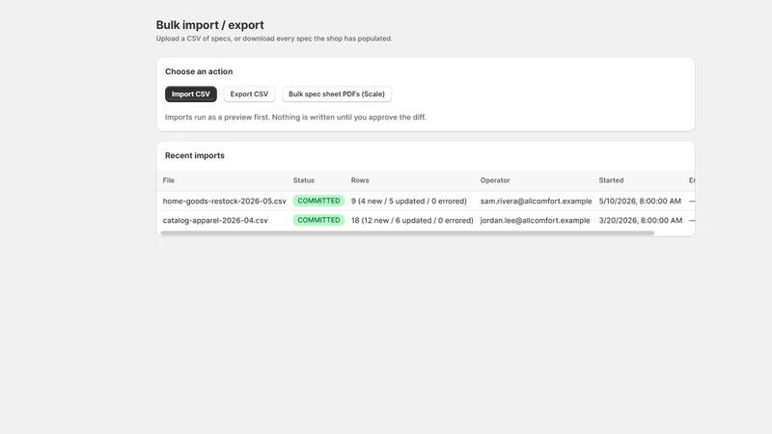Click operator sam.rivera@allcomfort.example
This screenshot has width=772, height=434.
[536, 201]
